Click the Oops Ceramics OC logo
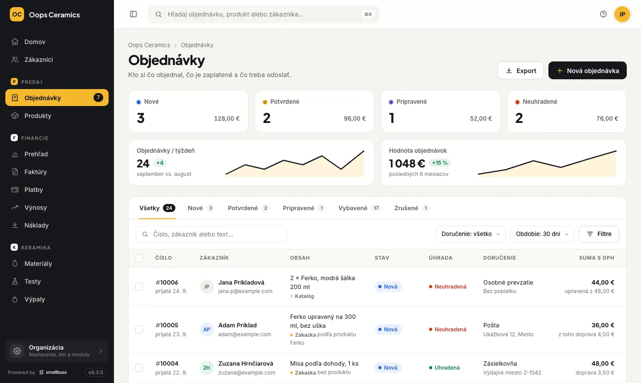The image size is (641, 383). click(17, 14)
